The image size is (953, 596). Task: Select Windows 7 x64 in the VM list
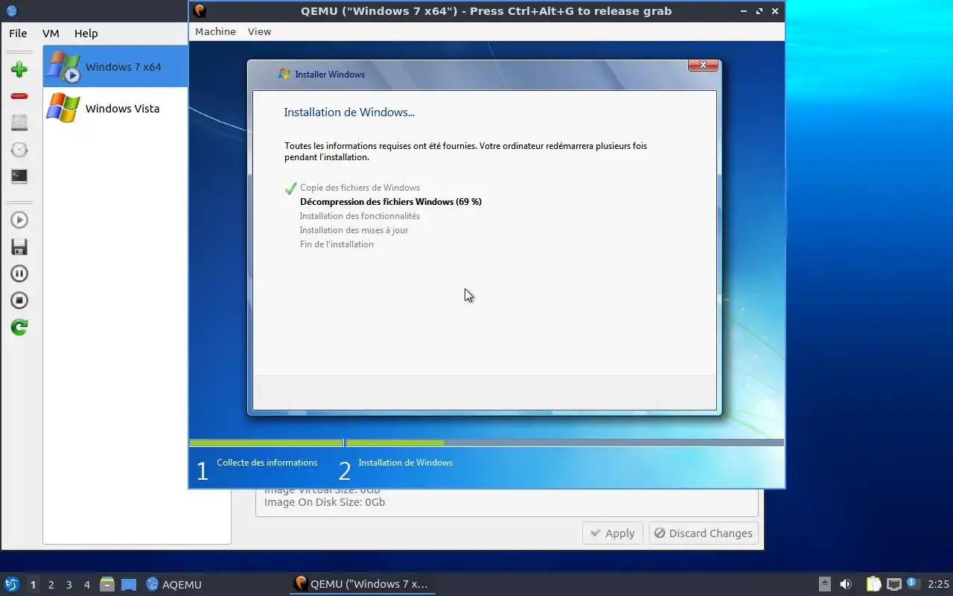click(x=115, y=66)
